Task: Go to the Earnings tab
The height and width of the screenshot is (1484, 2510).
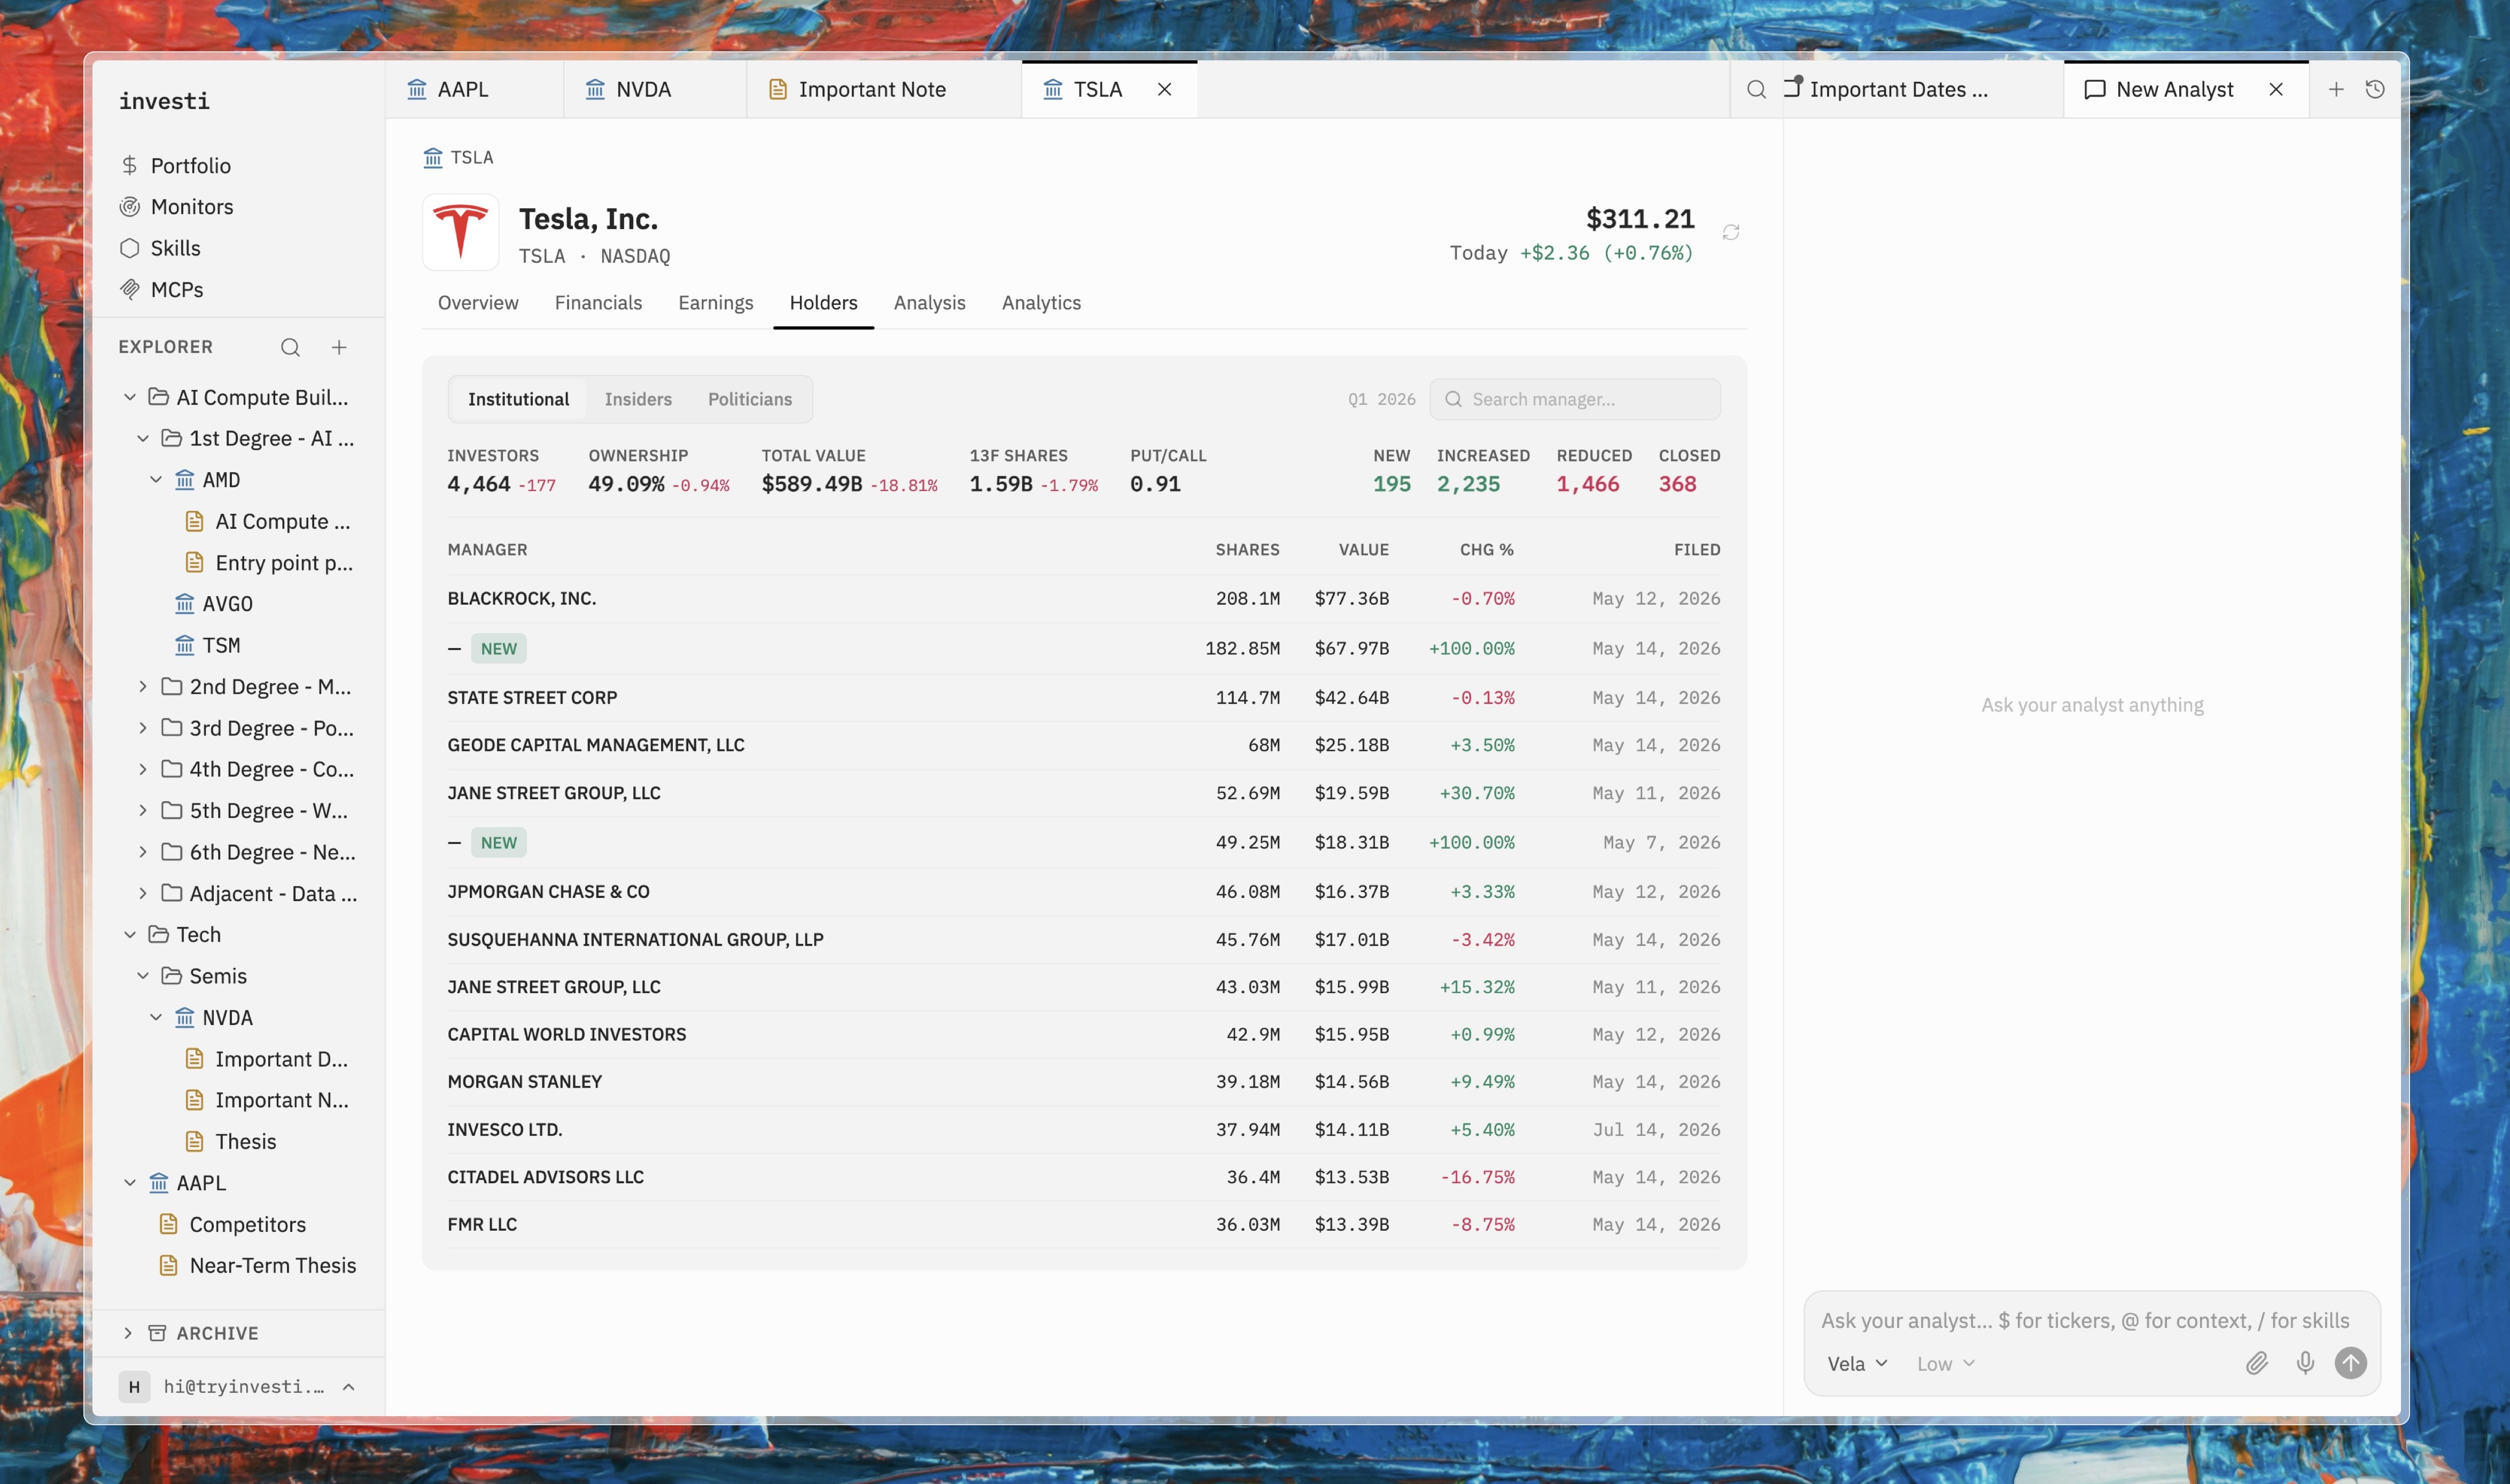Action: click(x=716, y=302)
